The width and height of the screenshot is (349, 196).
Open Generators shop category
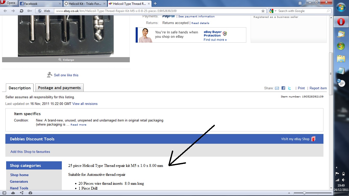click(x=19, y=181)
